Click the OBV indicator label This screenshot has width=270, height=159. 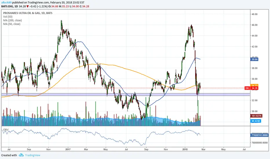tap(6, 130)
